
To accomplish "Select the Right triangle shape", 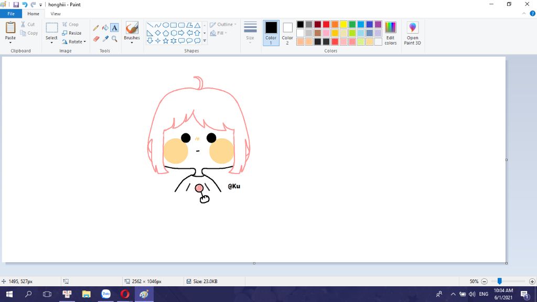I will pos(149,33).
